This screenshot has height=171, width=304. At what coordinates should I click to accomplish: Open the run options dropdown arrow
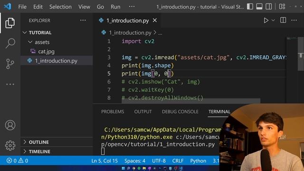273,20
